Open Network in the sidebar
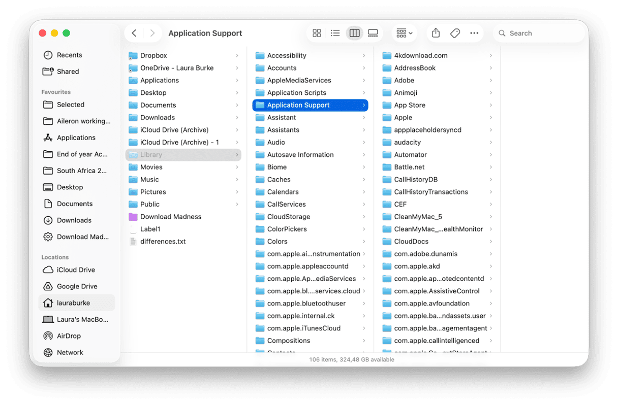This screenshot has width=618, height=405. pos(70,352)
